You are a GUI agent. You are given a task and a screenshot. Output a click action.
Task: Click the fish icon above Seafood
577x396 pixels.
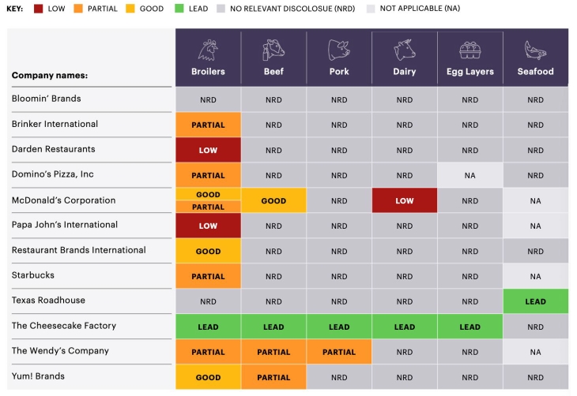click(535, 51)
